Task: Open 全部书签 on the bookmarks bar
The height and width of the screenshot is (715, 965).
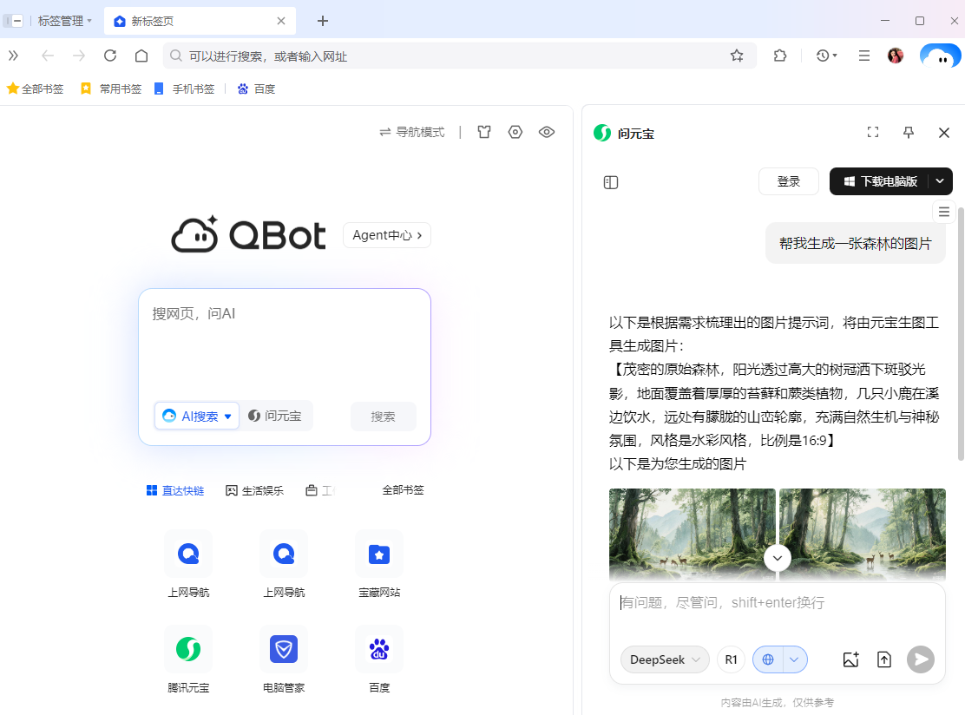Action: (35, 88)
